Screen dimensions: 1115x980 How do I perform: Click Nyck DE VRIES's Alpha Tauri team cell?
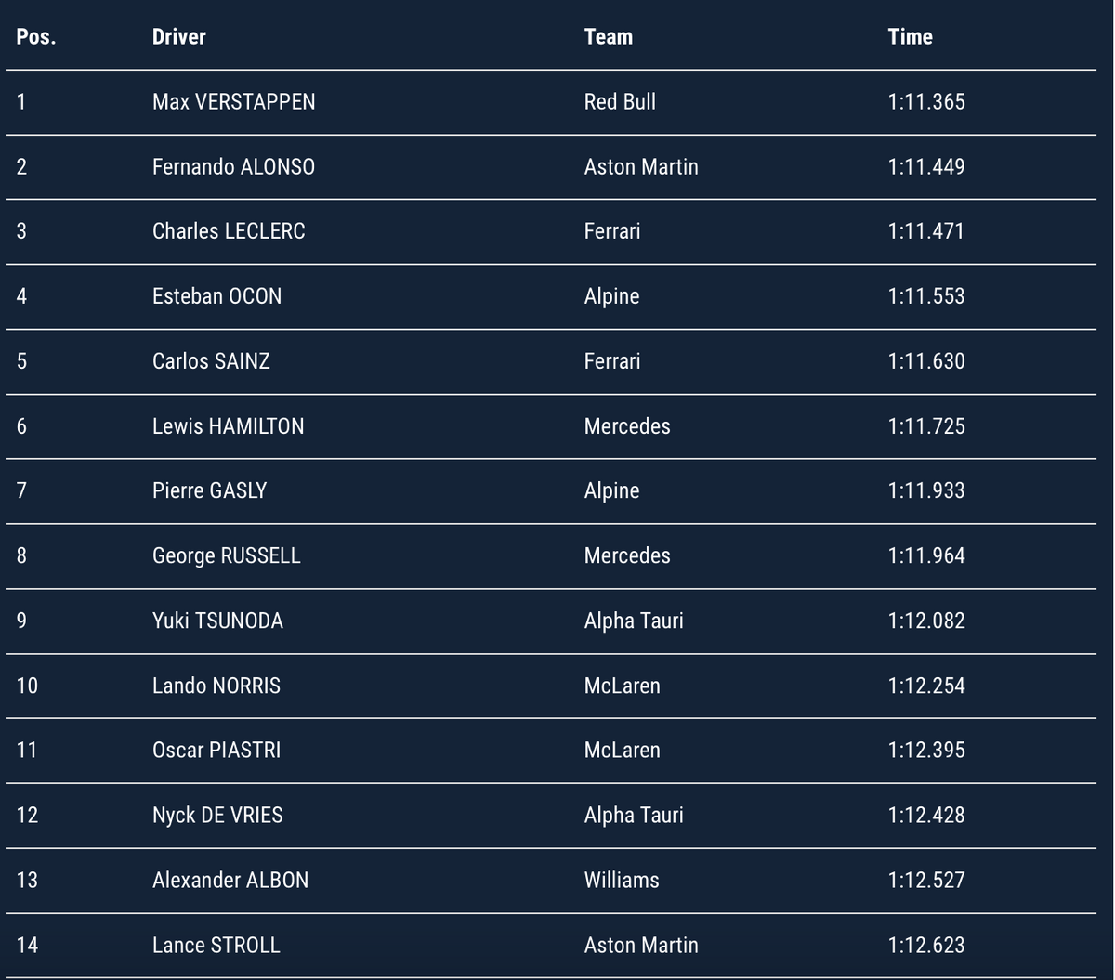click(634, 815)
